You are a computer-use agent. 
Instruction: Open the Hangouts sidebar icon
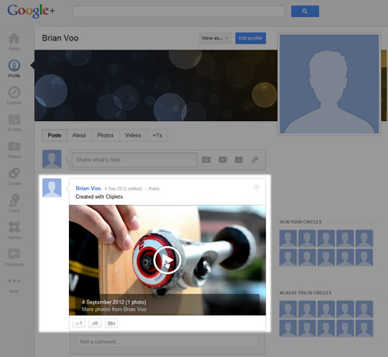[x=14, y=254]
